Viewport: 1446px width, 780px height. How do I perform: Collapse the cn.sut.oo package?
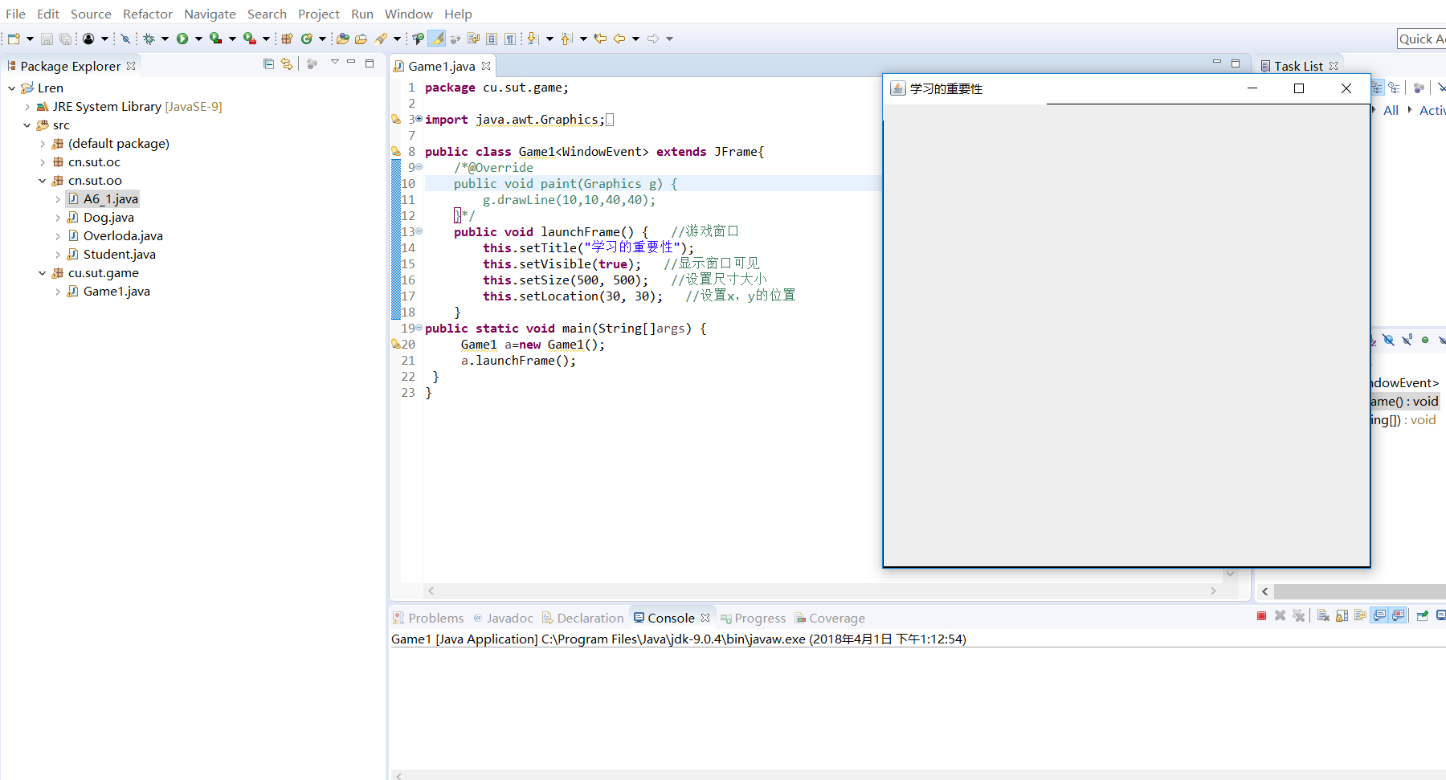click(42, 181)
